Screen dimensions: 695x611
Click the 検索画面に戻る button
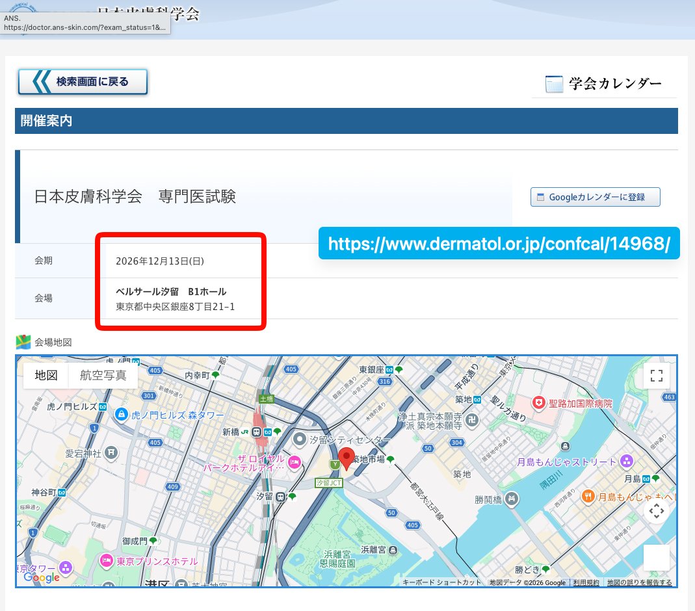pos(83,81)
